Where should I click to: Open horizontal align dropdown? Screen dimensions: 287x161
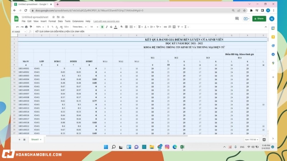tap(140, 27)
